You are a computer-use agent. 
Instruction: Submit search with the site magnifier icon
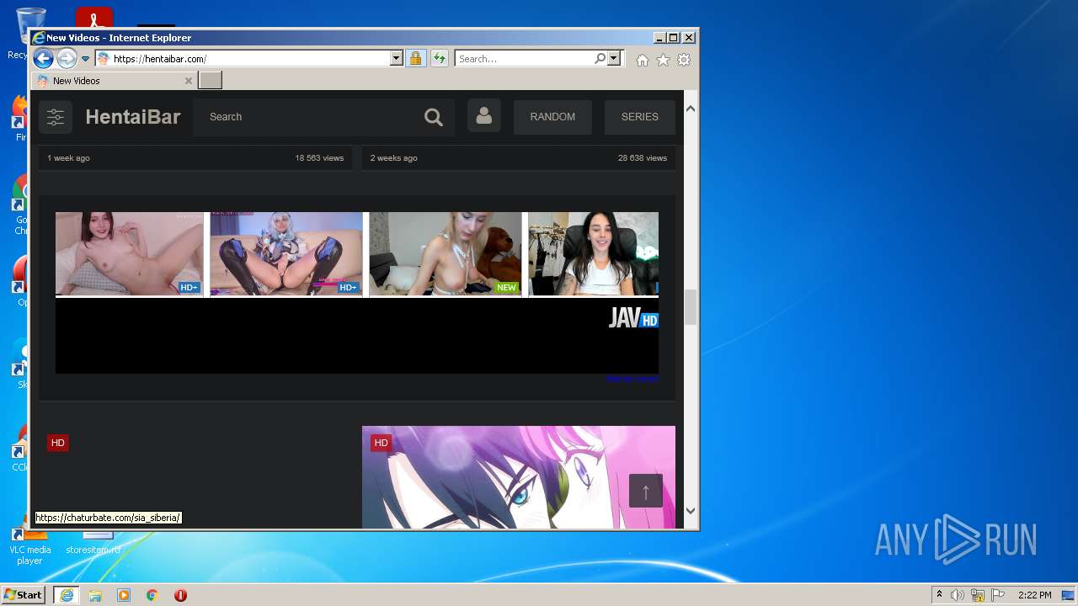434,118
